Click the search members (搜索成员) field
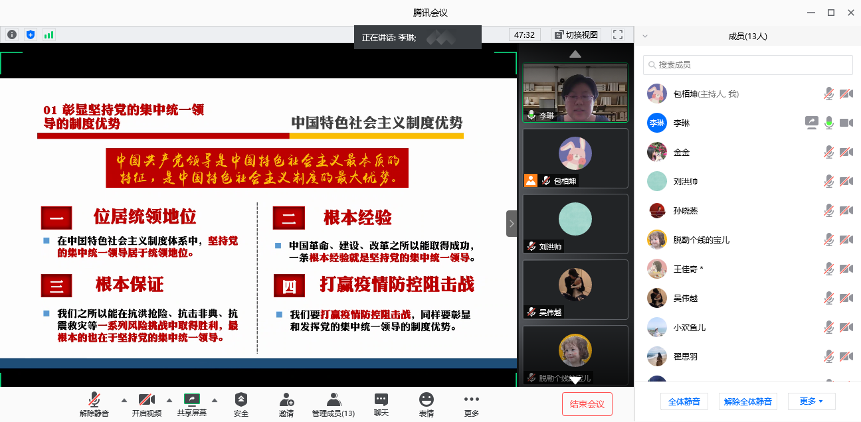Image resolution: width=861 pixels, height=422 pixels. click(x=748, y=65)
